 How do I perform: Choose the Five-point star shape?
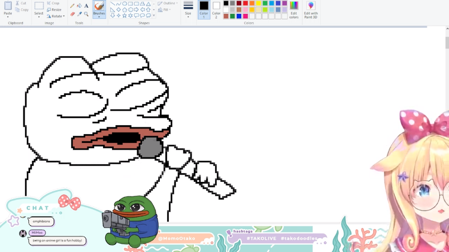125,16
